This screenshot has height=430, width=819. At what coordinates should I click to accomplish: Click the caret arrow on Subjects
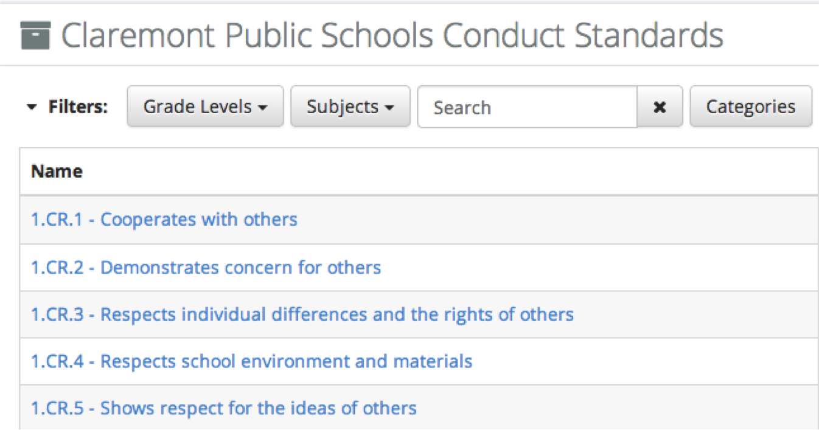[389, 108]
